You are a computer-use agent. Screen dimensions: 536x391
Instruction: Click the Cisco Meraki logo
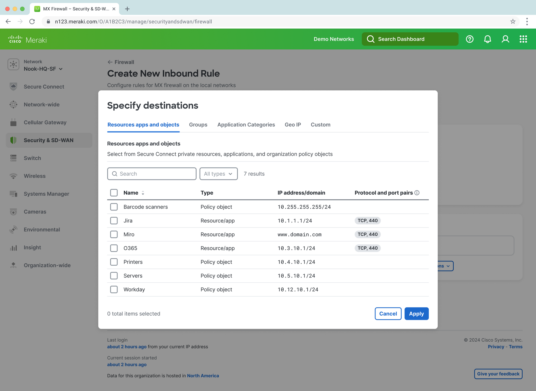(27, 40)
